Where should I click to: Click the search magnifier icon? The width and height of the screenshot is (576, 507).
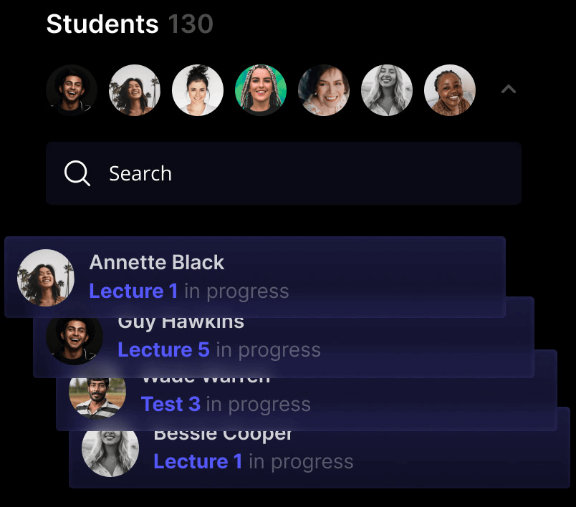(77, 173)
